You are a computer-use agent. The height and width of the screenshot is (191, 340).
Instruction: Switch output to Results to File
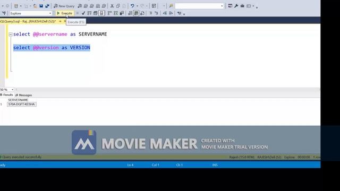coord(142,13)
